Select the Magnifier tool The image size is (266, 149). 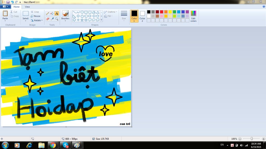(x=57, y=19)
